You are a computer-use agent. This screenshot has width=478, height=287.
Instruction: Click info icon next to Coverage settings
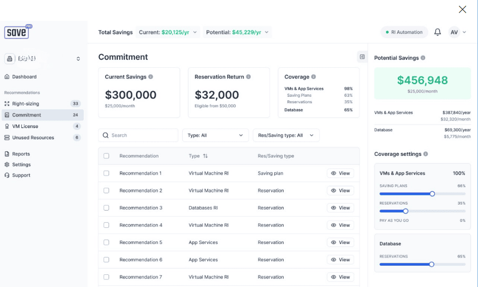pyautogui.click(x=426, y=154)
